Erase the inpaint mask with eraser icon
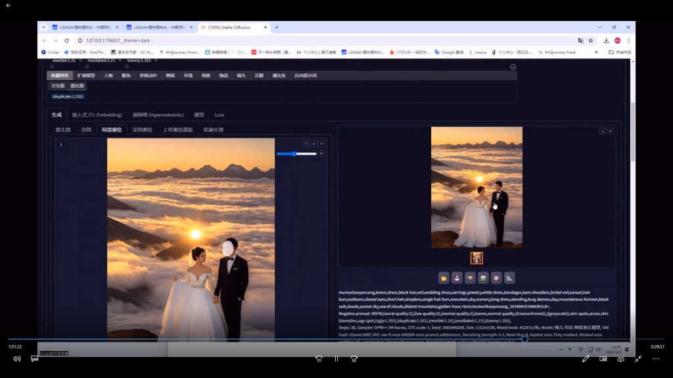Image resolution: width=673 pixels, height=378 pixels. coord(314,144)
